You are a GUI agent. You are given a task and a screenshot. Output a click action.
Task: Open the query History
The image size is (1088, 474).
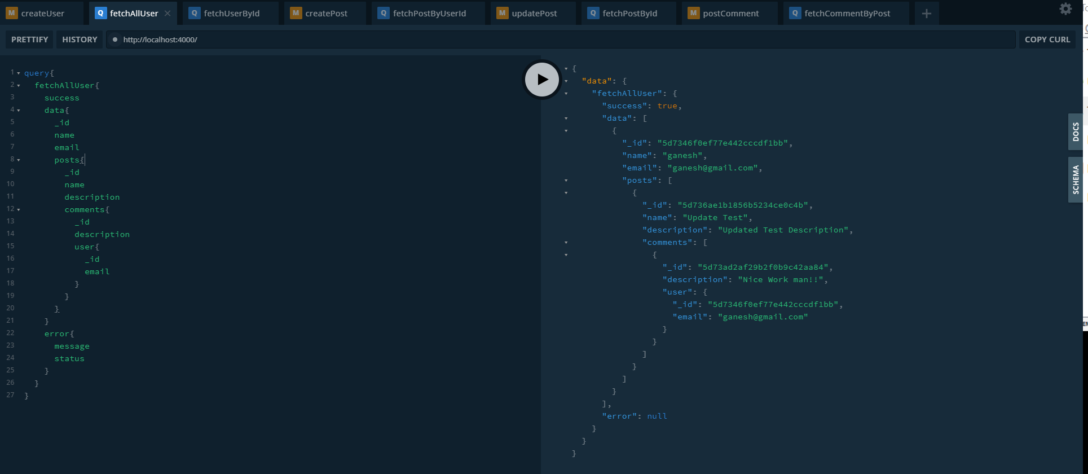[x=80, y=39]
